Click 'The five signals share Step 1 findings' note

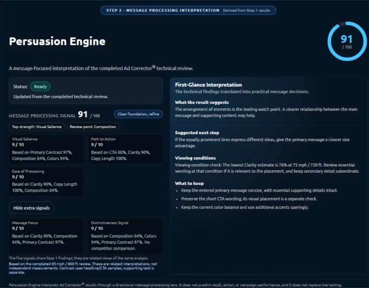click(79, 258)
